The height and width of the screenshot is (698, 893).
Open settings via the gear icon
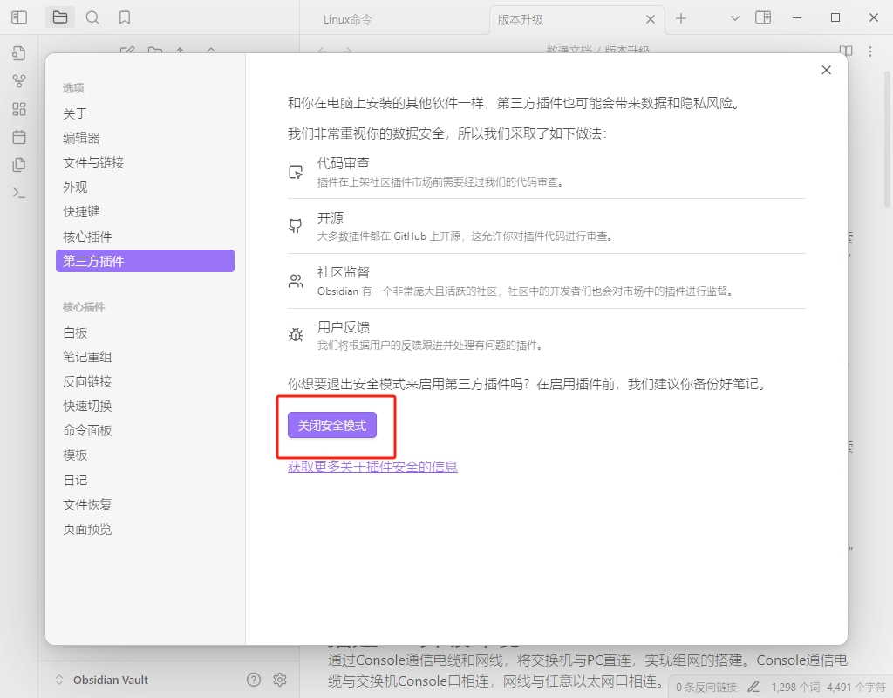tap(280, 680)
